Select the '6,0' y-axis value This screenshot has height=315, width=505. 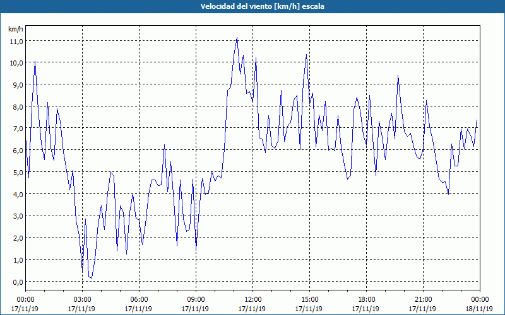[x=18, y=151]
